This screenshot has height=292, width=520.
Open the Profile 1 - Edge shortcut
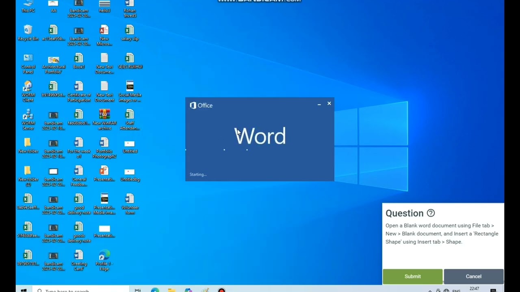104,260
